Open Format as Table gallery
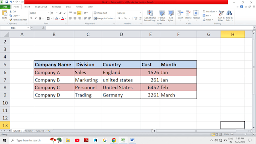 click(162, 16)
